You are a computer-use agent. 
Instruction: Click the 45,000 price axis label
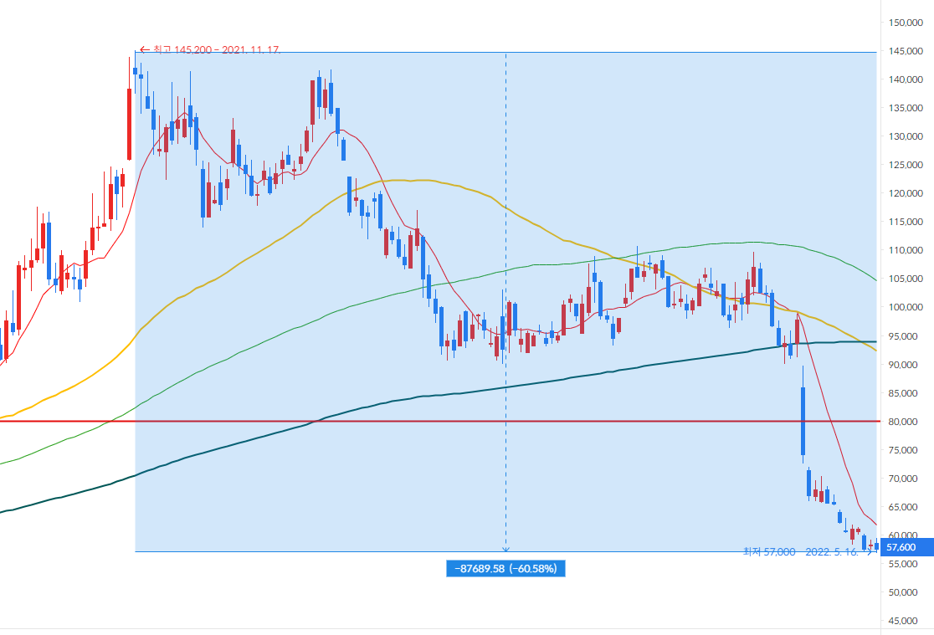point(903,621)
